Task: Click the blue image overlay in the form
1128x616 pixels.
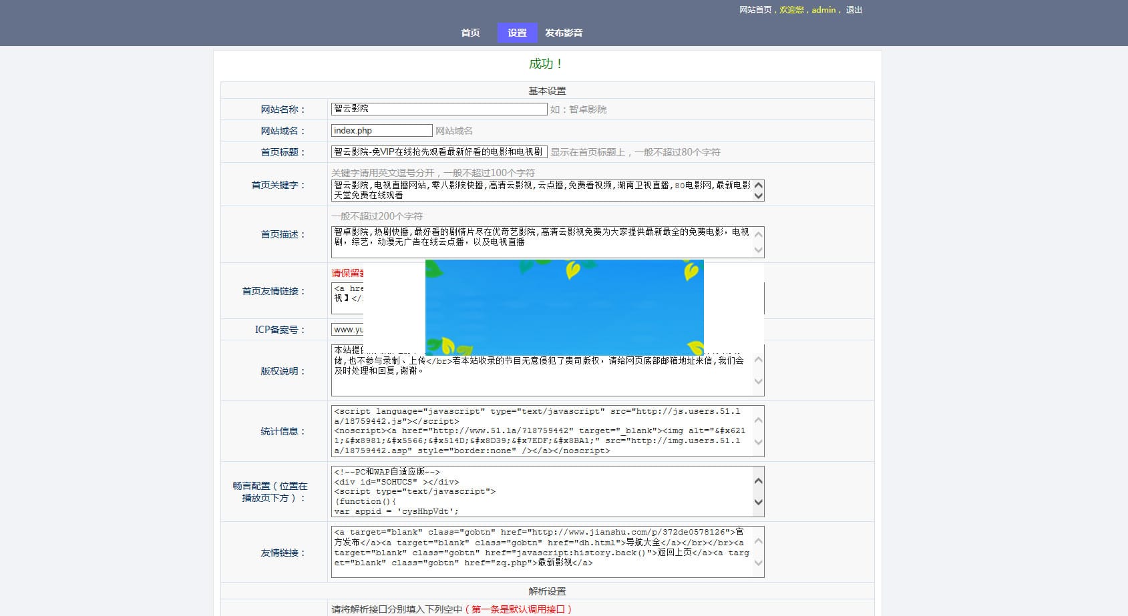Action: (564, 306)
